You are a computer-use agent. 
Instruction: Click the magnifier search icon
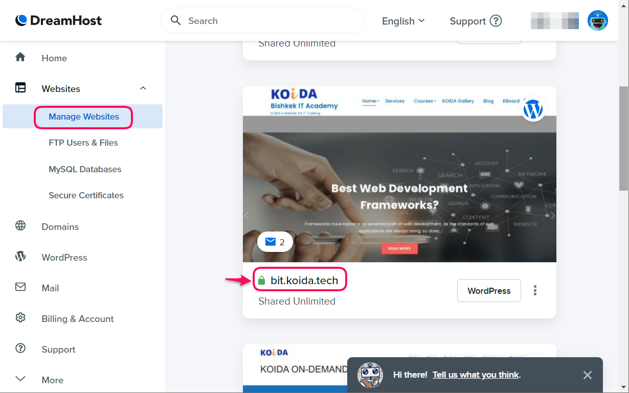tap(175, 20)
